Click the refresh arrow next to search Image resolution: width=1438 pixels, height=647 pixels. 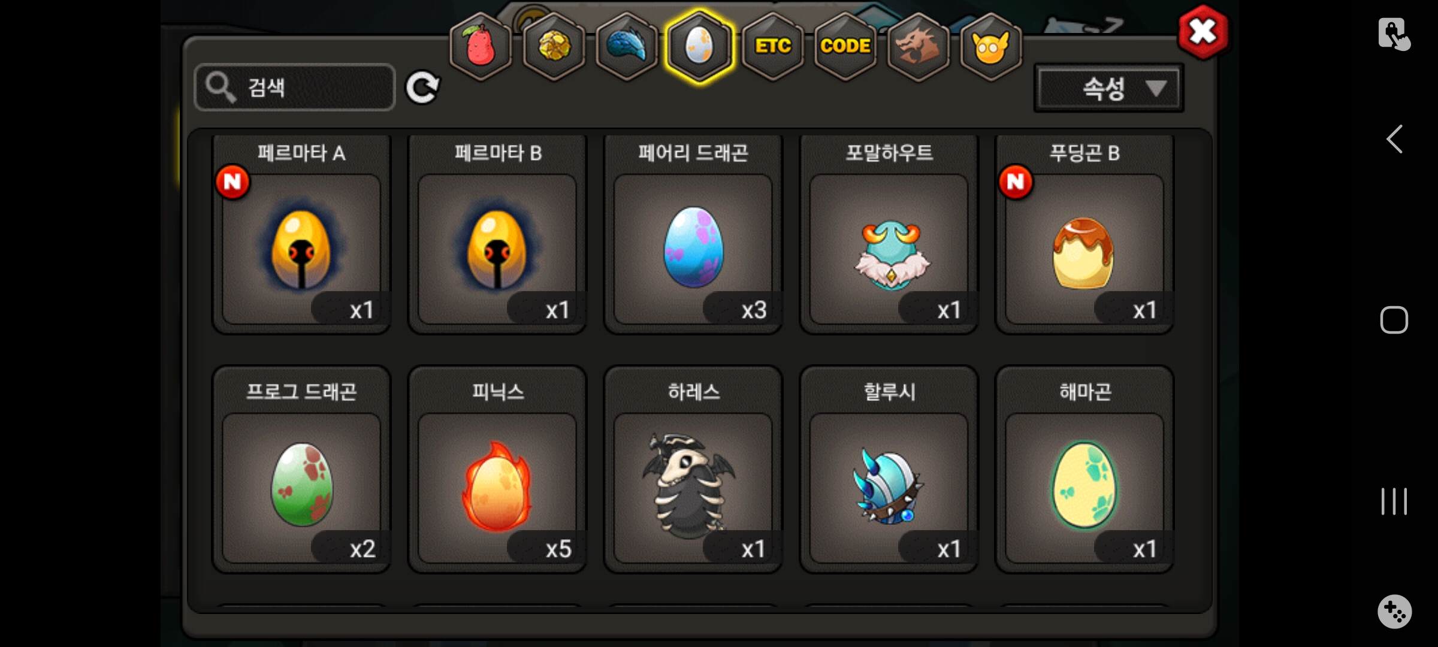[x=422, y=88]
